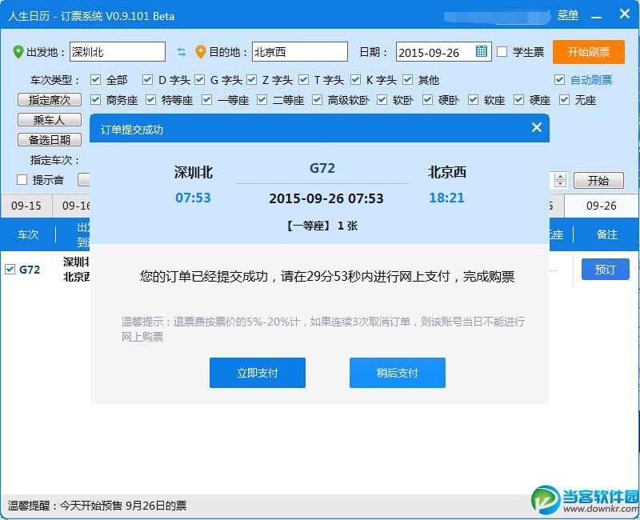Image resolution: width=640 pixels, height=520 pixels.
Task: Click arrival time 18:21 in dialog
Action: tap(446, 198)
